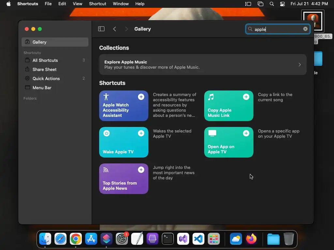Viewport: 334px width, 250px height.
Task: Select Quick Actions in the sidebar
Action: [55, 79]
